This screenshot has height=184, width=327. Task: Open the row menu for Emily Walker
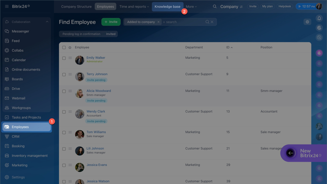click(x=70, y=58)
